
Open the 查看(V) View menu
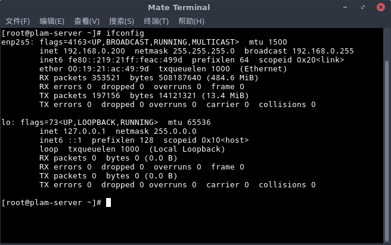(x=86, y=21)
